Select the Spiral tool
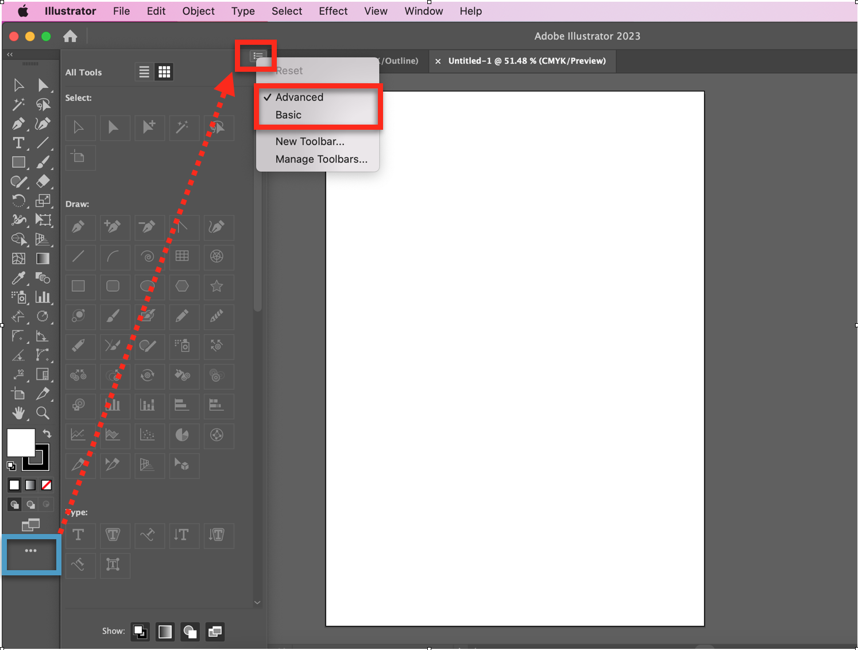 click(x=149, y=257)
